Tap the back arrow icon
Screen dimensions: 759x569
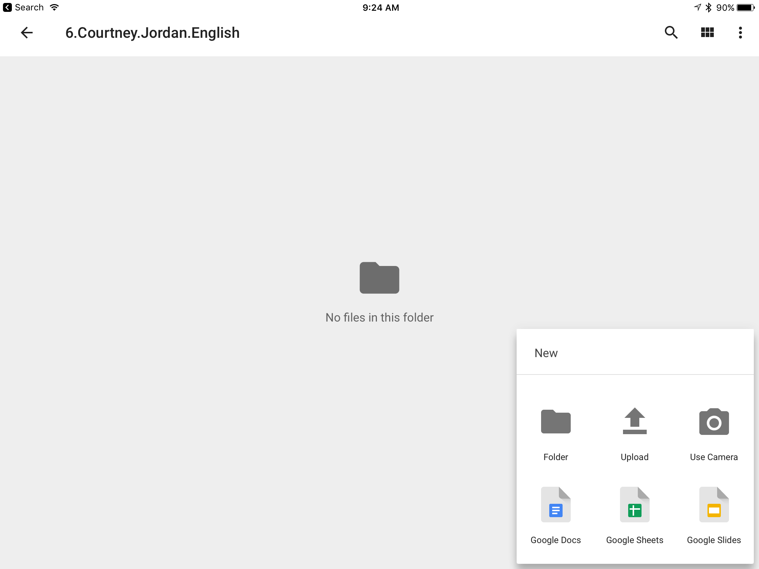click(x=27, y=33)
